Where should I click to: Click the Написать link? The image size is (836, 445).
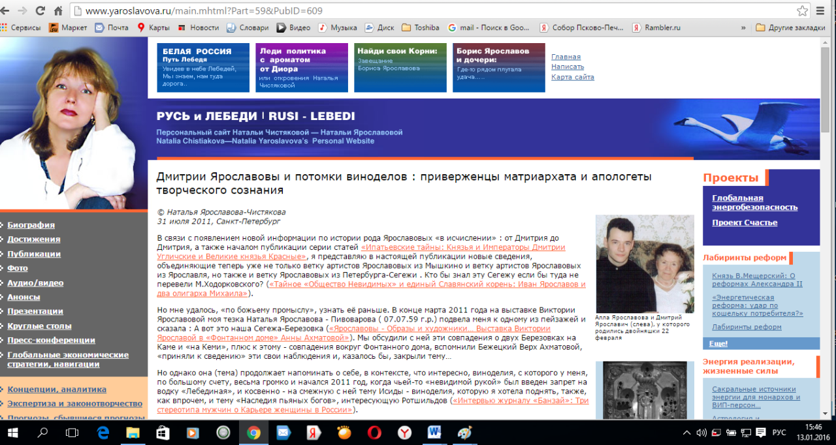click(568, 67)
